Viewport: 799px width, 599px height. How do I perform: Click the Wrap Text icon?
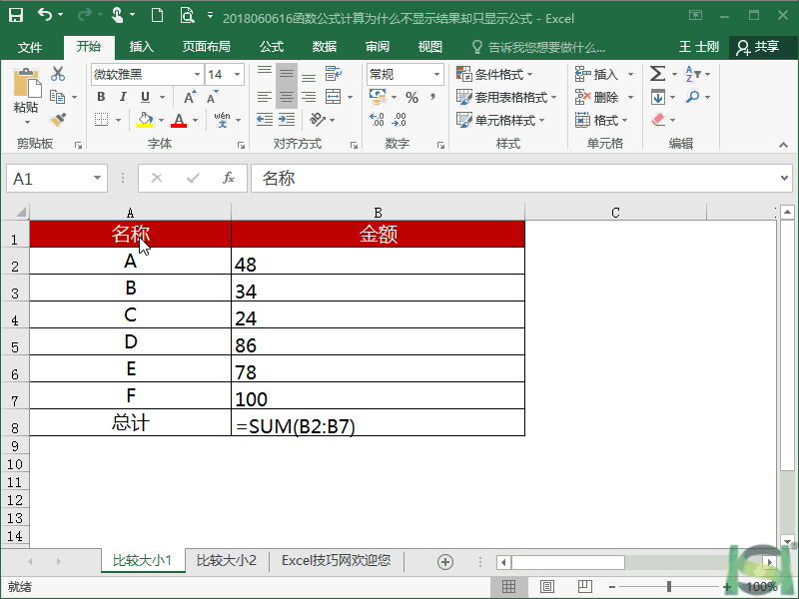pyautogui.click(x=334, y=74)
